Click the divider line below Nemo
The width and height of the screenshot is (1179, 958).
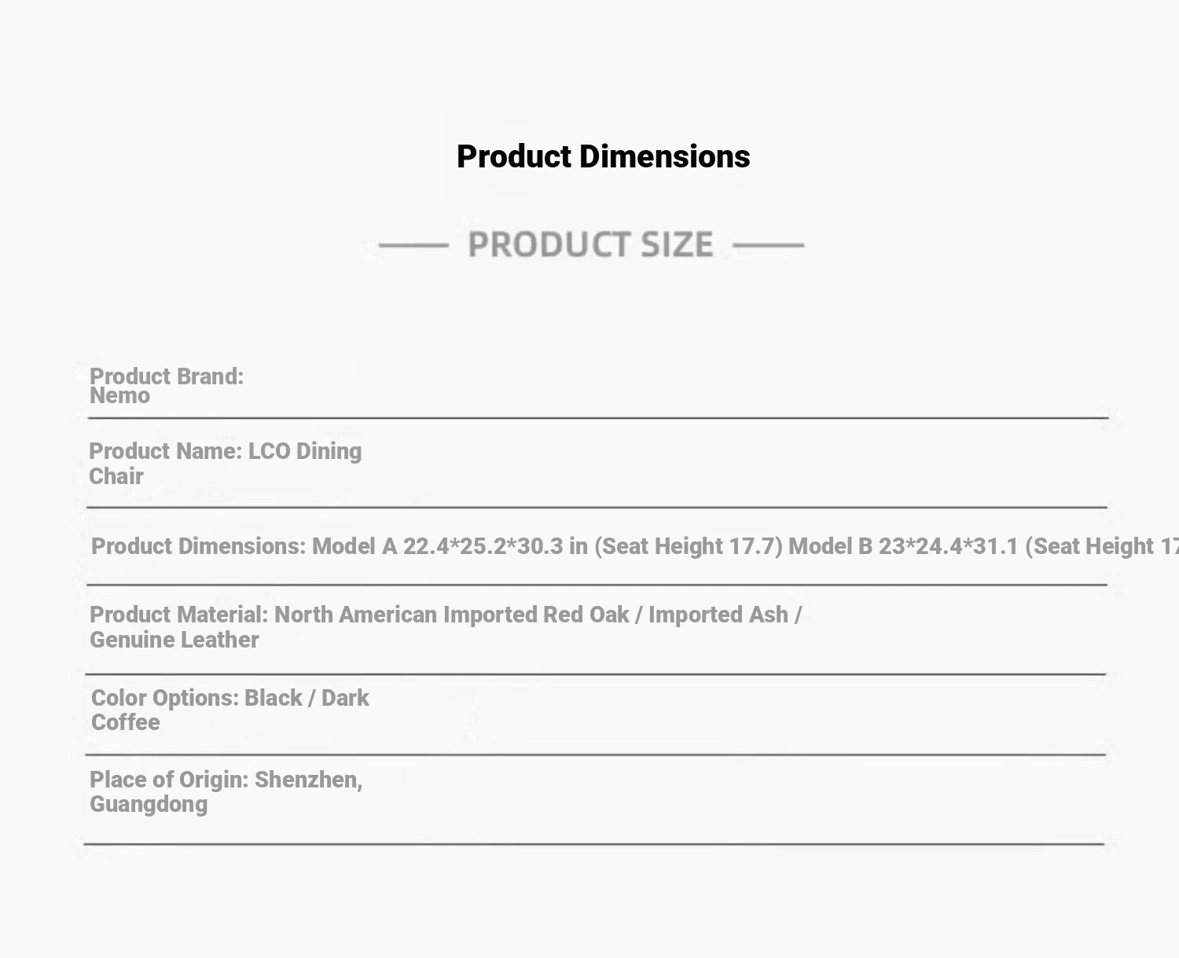597,418
